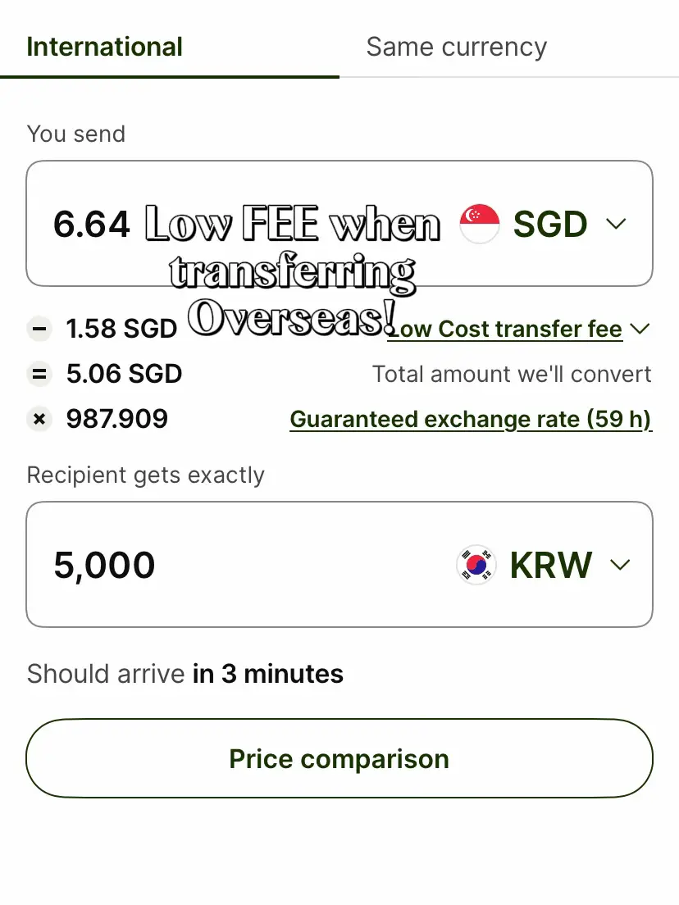Open Guaranteed exchange rate (59 h) link

[x=471, y=419]
